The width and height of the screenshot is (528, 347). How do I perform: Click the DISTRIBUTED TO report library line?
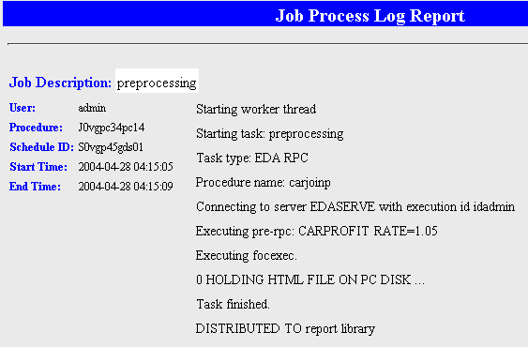285,329
